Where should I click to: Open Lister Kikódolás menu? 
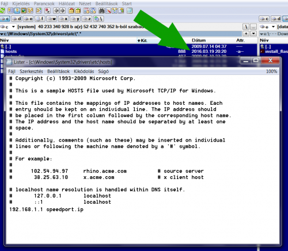tap(84, 71)
